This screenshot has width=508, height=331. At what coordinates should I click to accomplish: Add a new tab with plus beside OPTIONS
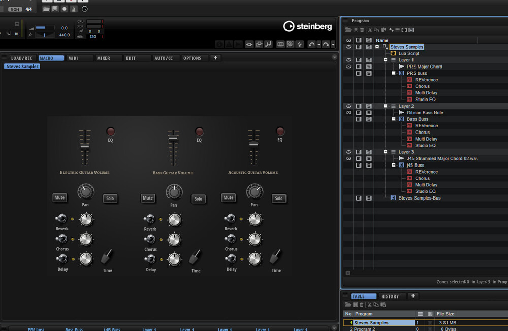click(x=215, y=58)
